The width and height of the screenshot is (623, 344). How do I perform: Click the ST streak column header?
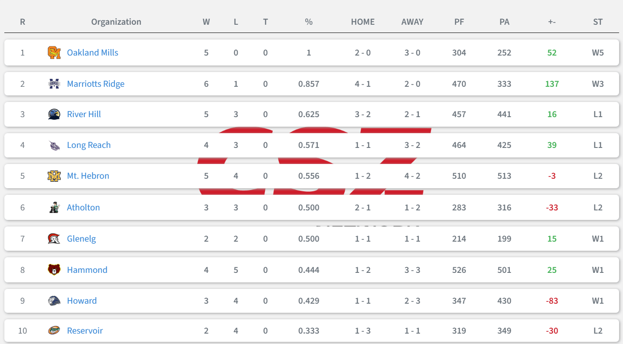coord(598,22)
